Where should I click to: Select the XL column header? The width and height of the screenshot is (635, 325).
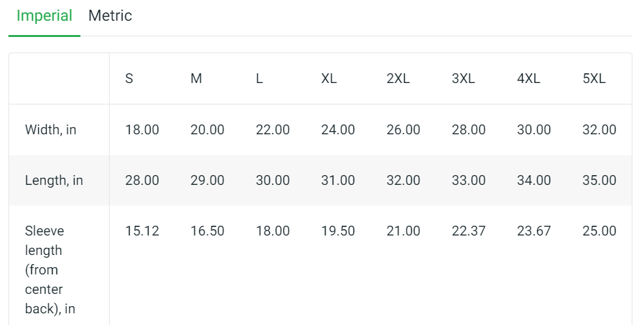coord(329,79)
